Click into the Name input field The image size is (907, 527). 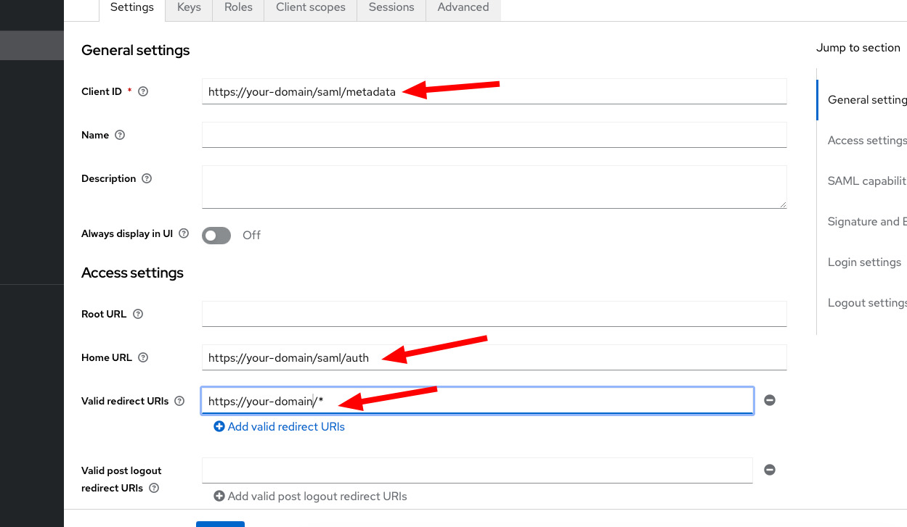(x=495, y=135)
